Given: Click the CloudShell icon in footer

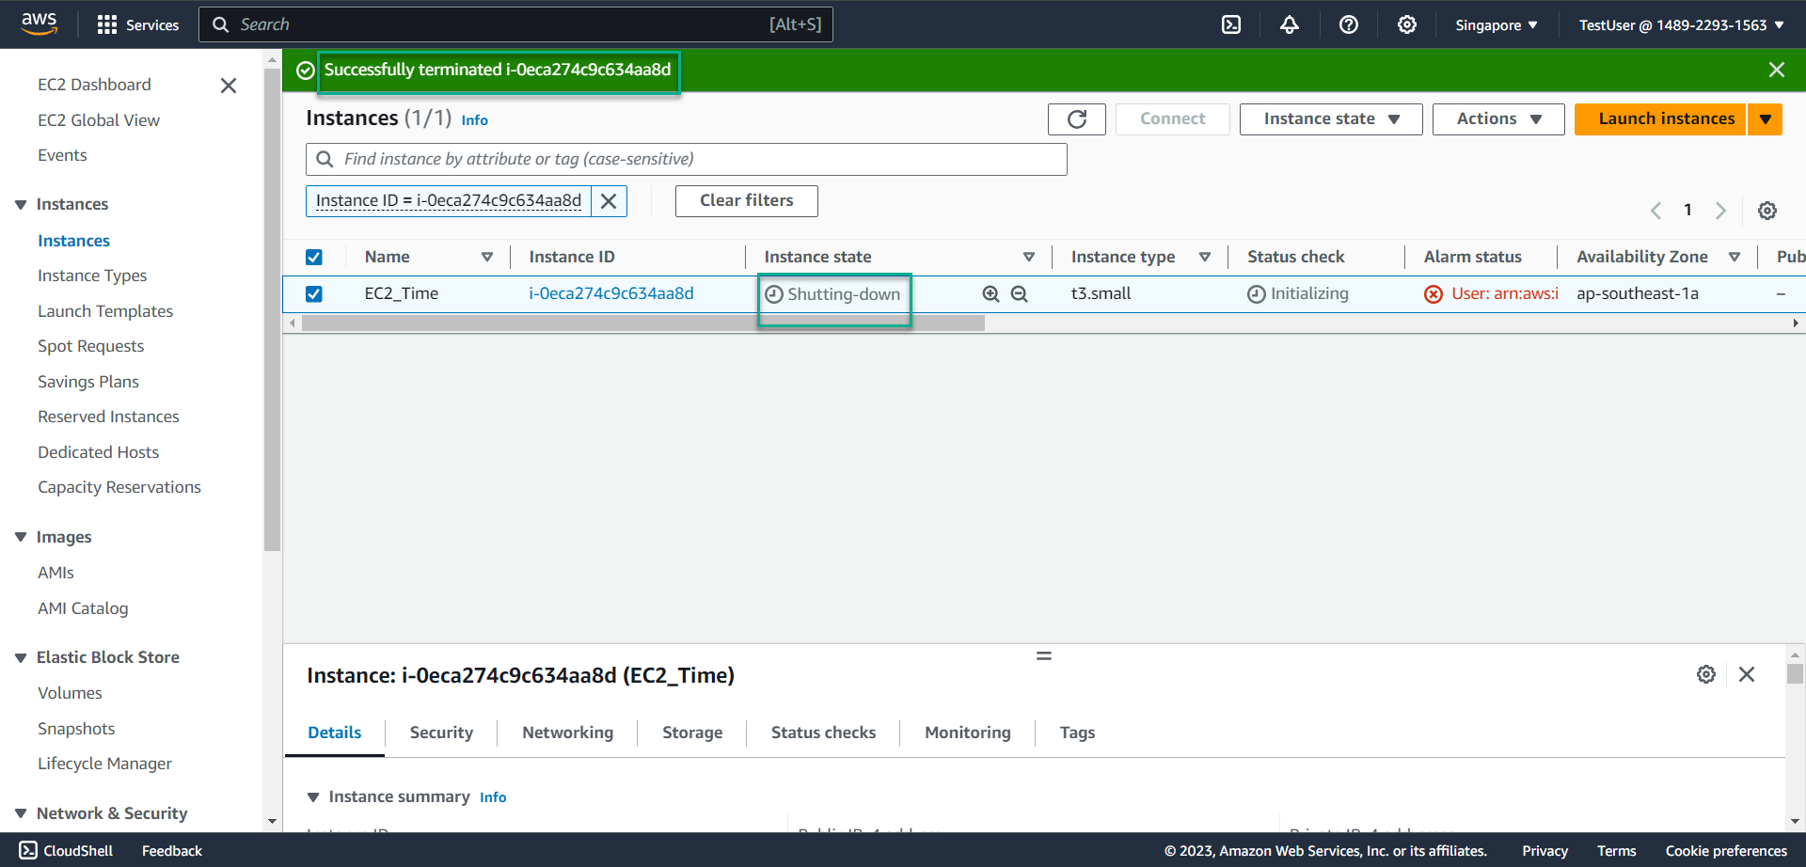Looking at the screenshot, I should point(28,850).
